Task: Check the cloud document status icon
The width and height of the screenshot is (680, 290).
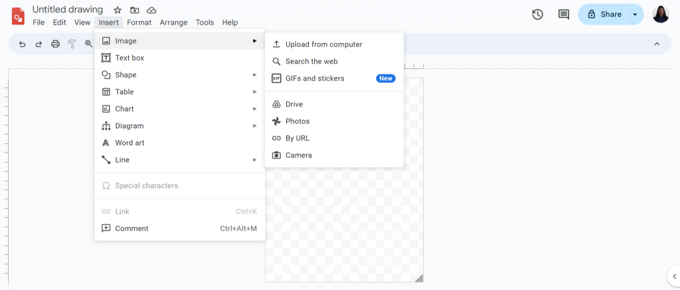Action: point(151,10)
